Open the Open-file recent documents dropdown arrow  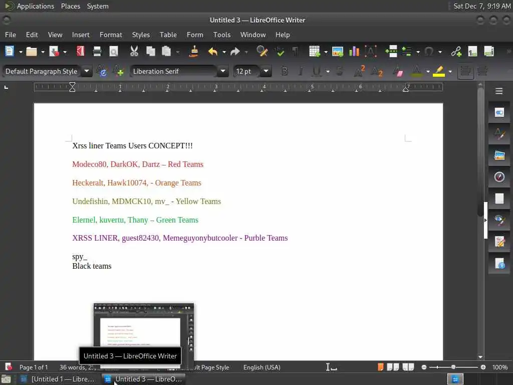43,52
